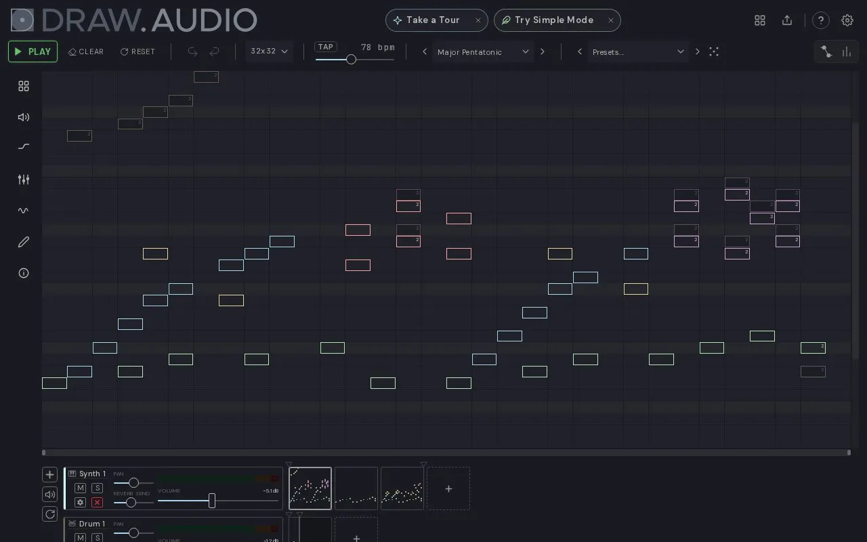Go to previous preset with left chevron
The image size is (867, 542).
pyautogui.click(x=580, y=51)
